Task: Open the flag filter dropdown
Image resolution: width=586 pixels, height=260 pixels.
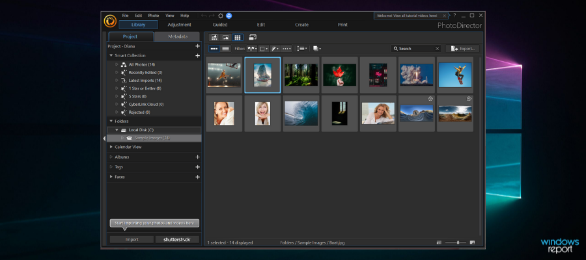Action: click(252, 49)
